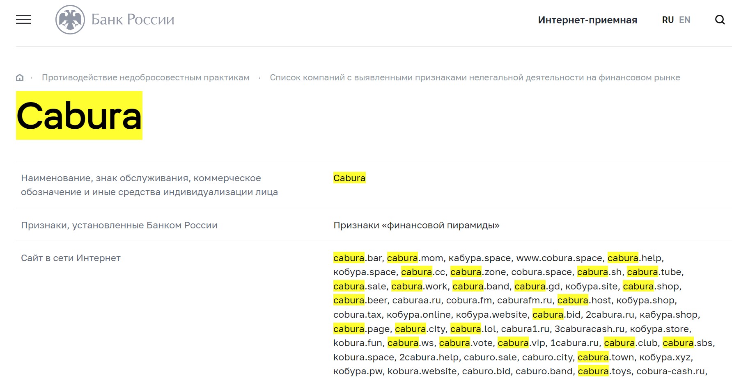732x378 pixels.
Task: Click the cabura.toys domain text
Action: [x=604, y=371]
